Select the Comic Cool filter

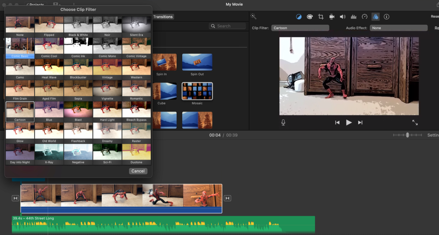click(x=49, y=48)
